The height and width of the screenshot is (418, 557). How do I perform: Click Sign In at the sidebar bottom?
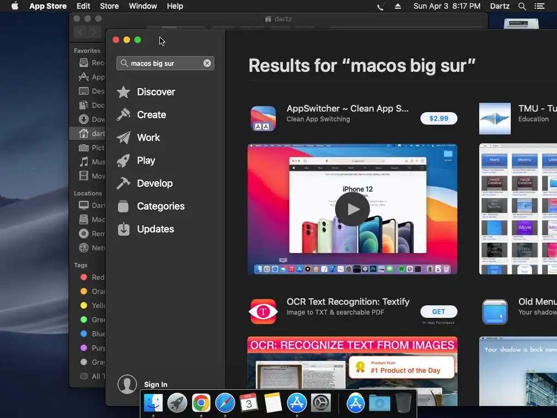pyautogui.click(x=156, y=385)
